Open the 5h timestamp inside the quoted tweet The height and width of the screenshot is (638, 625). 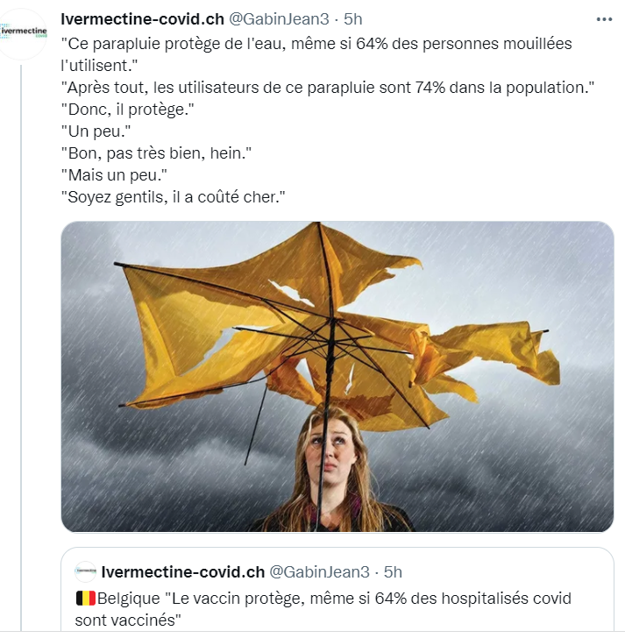(393, 572)
